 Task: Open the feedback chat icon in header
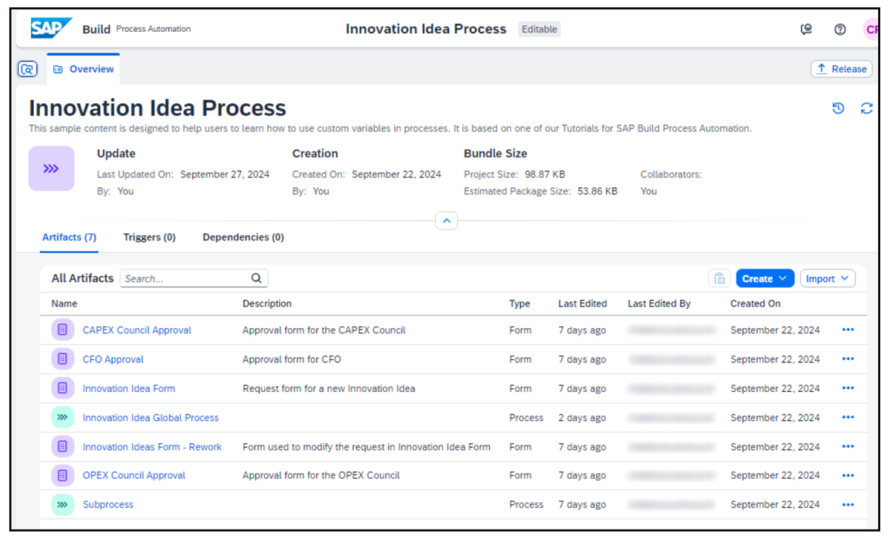point(806,29)
